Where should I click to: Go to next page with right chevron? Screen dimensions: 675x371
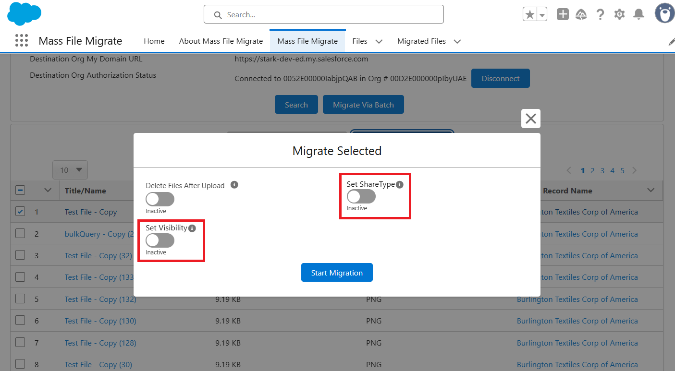point(635,170)
